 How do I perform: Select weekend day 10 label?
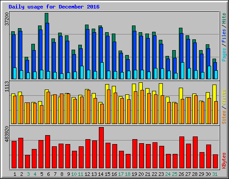(74, 174)
